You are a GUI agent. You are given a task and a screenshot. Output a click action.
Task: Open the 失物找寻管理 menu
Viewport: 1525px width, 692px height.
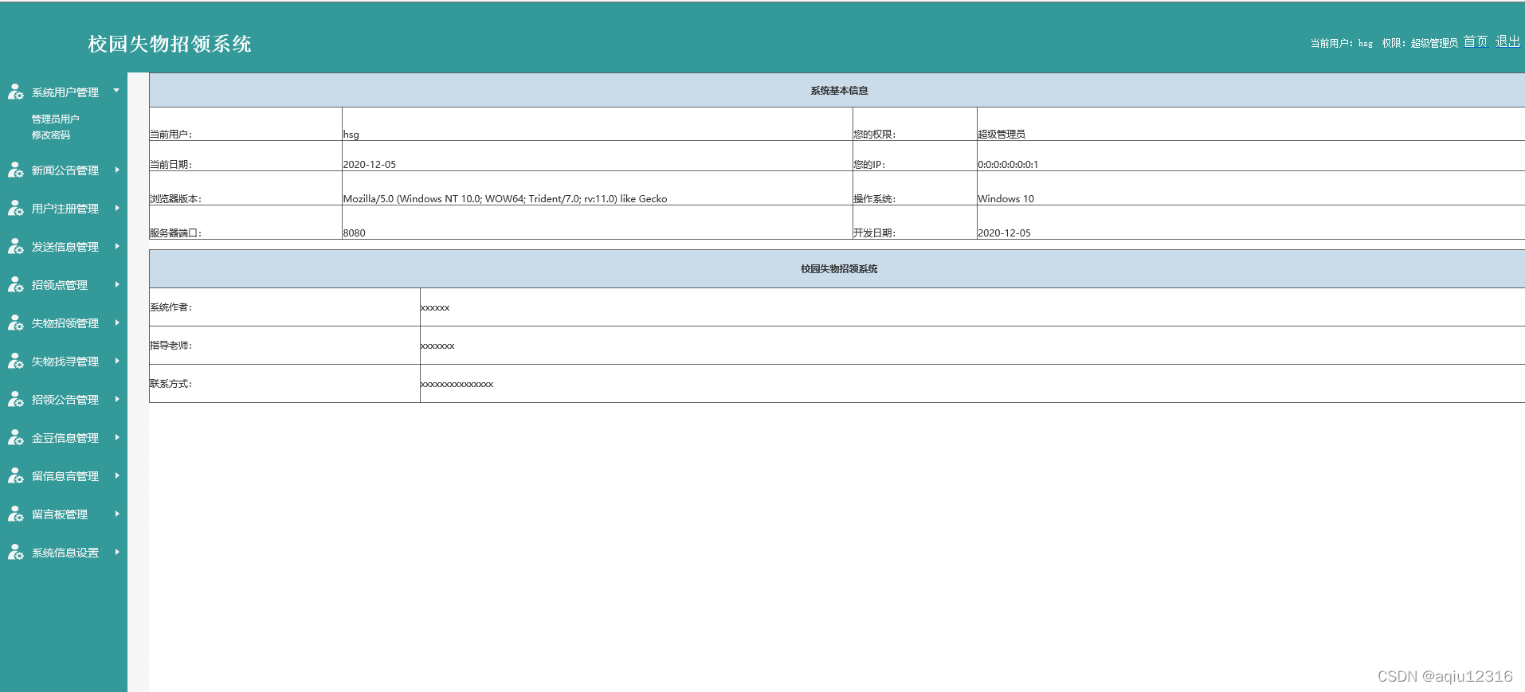65,362
